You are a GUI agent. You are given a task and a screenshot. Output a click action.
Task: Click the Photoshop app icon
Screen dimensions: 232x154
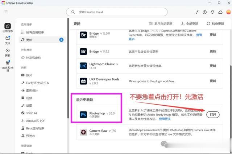(83, 115)
